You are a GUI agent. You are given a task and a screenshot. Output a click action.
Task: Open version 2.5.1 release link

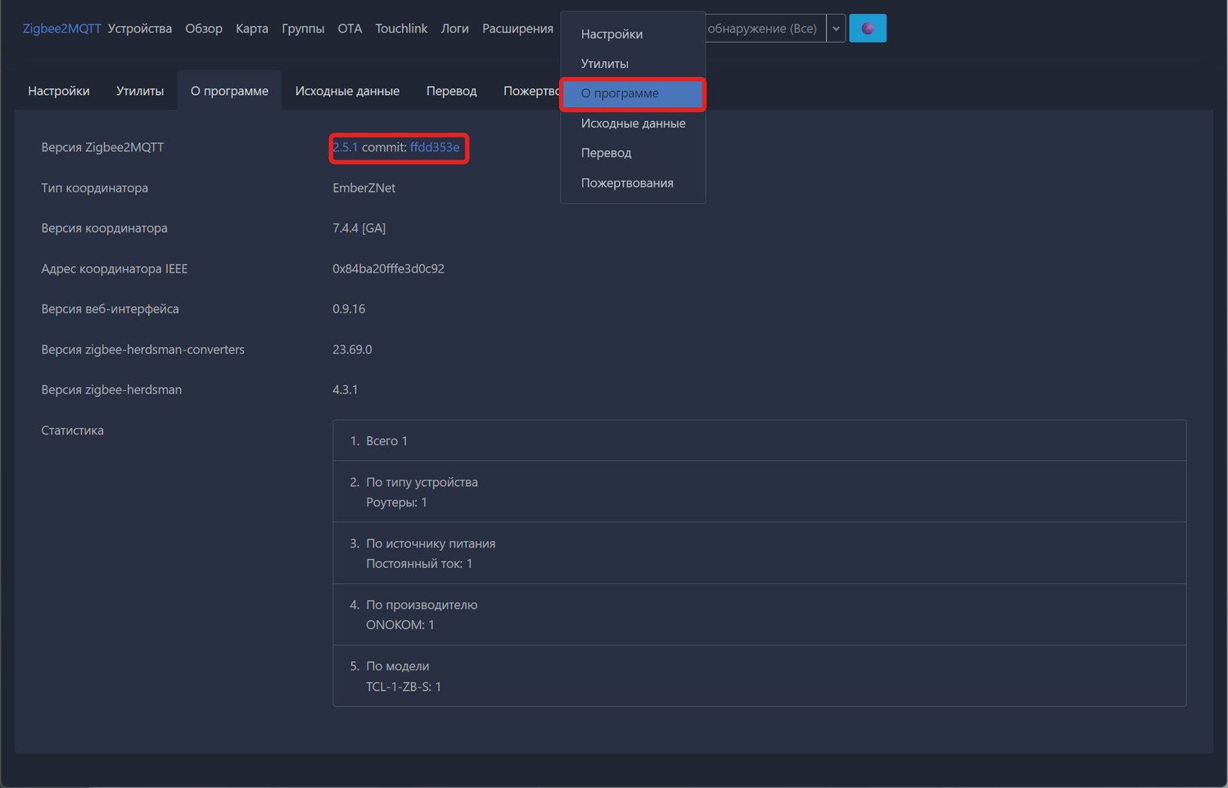pyautogui.click(x=345, y=147)
